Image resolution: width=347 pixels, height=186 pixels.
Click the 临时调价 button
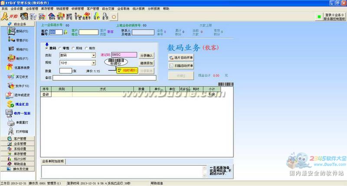pos(128,71)
